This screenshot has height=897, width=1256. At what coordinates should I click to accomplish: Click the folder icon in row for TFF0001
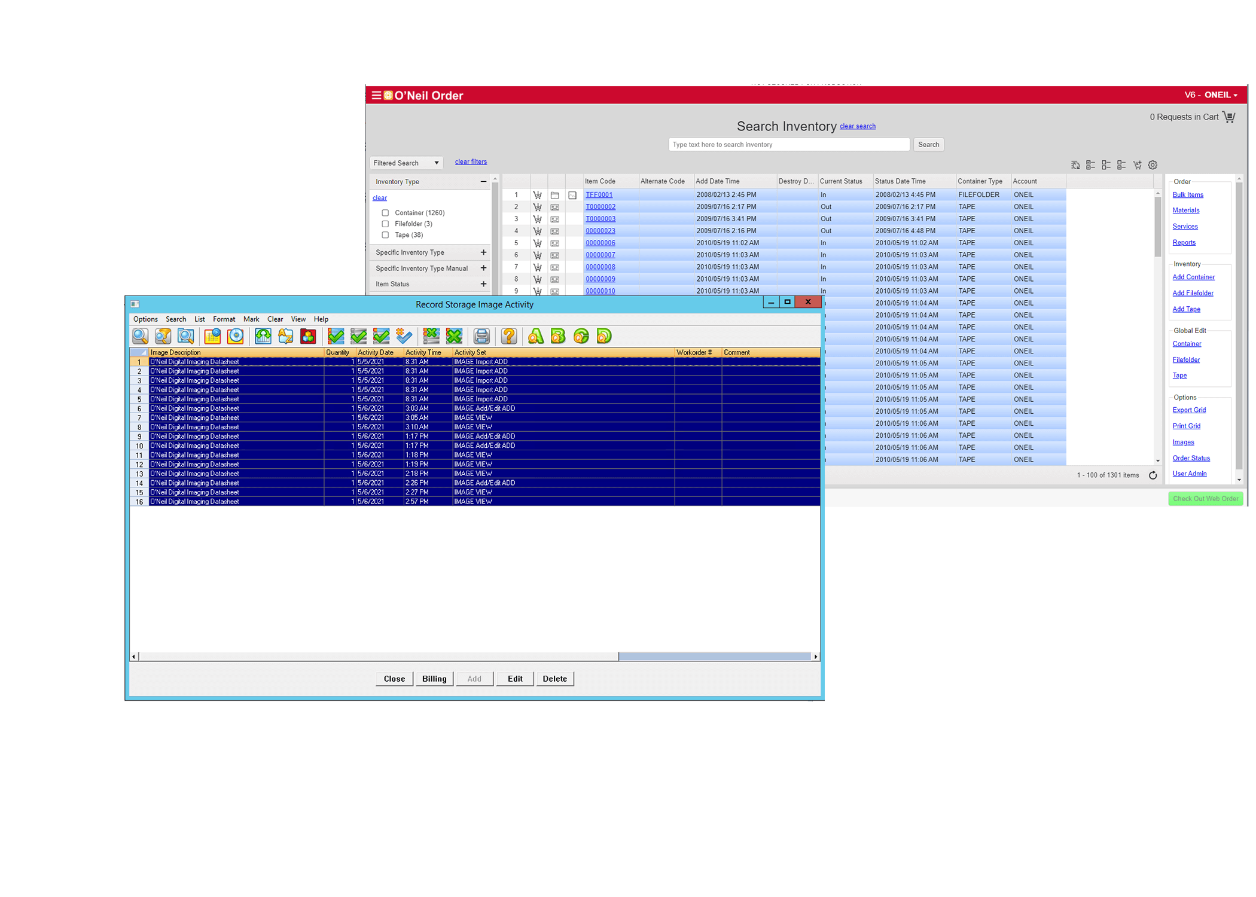555,195
